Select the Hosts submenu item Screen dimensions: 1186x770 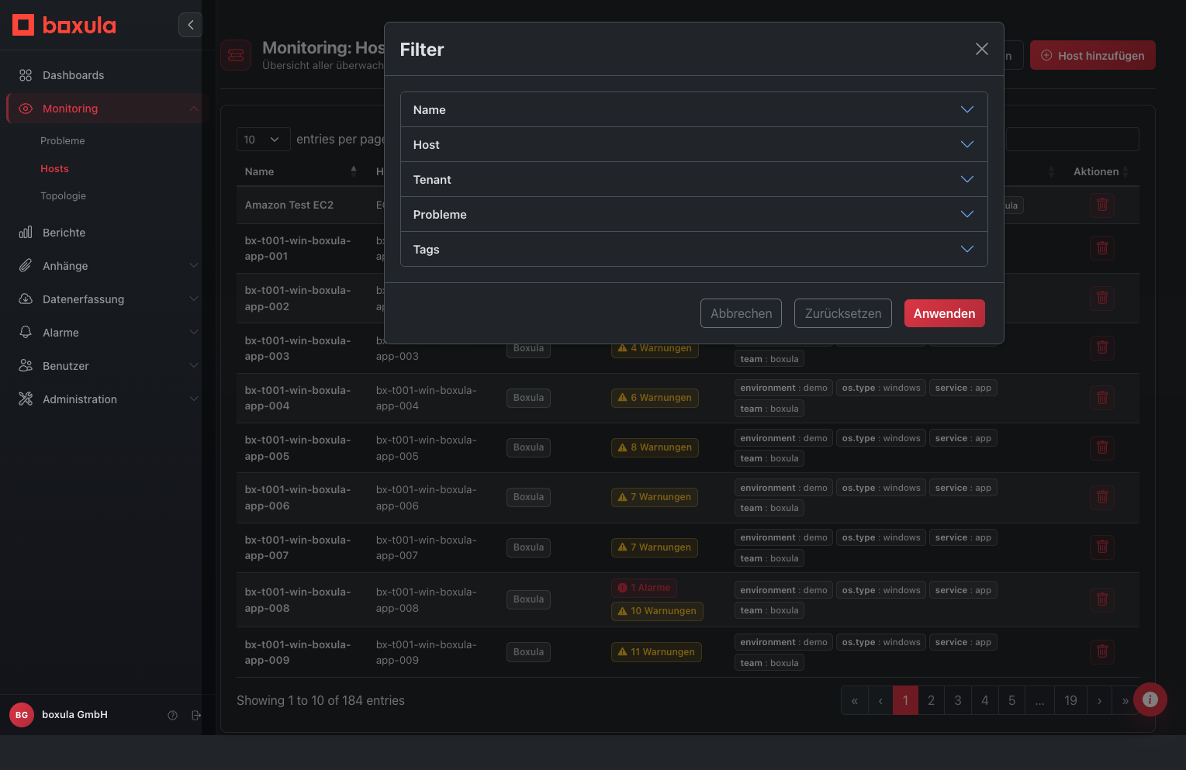point(54,169)
